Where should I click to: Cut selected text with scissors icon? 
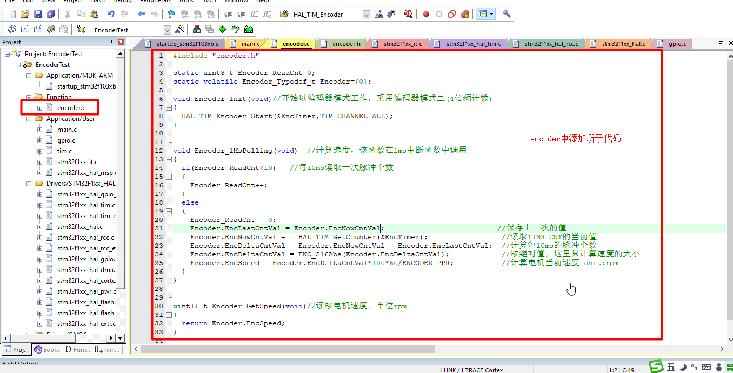(x=68, y=15)
